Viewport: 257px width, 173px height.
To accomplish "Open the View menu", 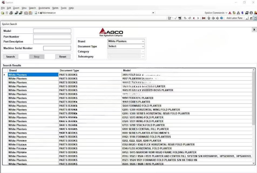I will point(24,8).
